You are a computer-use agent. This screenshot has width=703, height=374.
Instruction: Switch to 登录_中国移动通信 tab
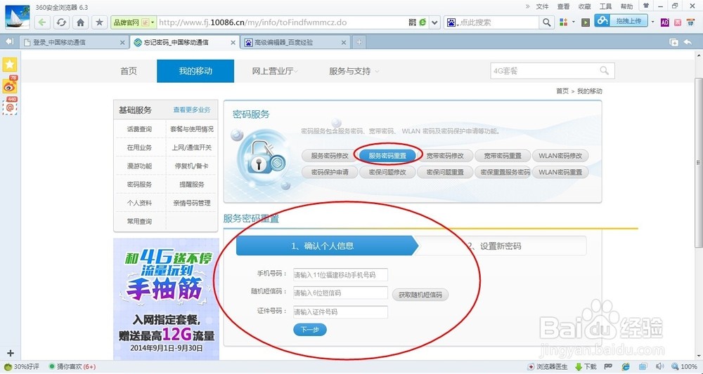click(74, 43)
